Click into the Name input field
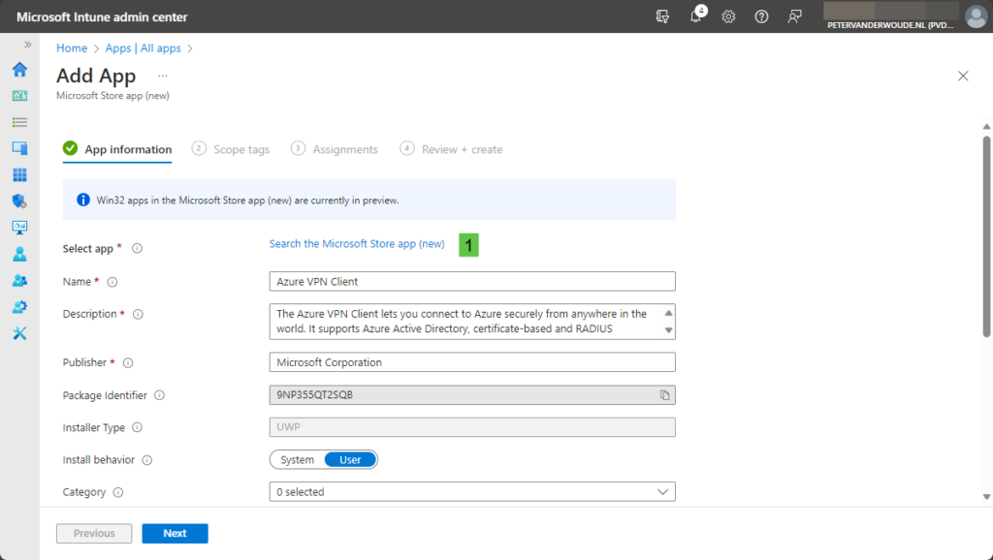This screenshot has width=993, height=560. [471, 281]
